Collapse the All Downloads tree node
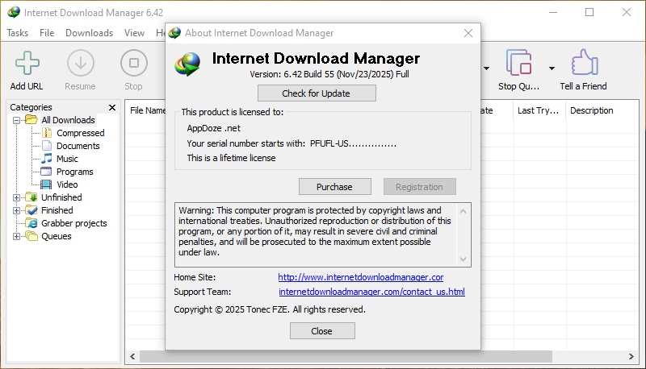Image resolution: width=646 pixels, height=369 pixels. 17,120
